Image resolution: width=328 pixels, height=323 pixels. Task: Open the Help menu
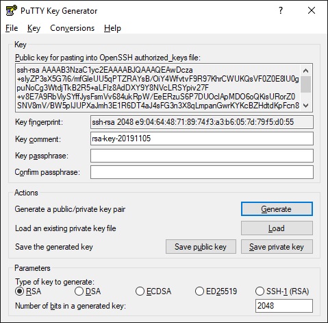[112, 28]
